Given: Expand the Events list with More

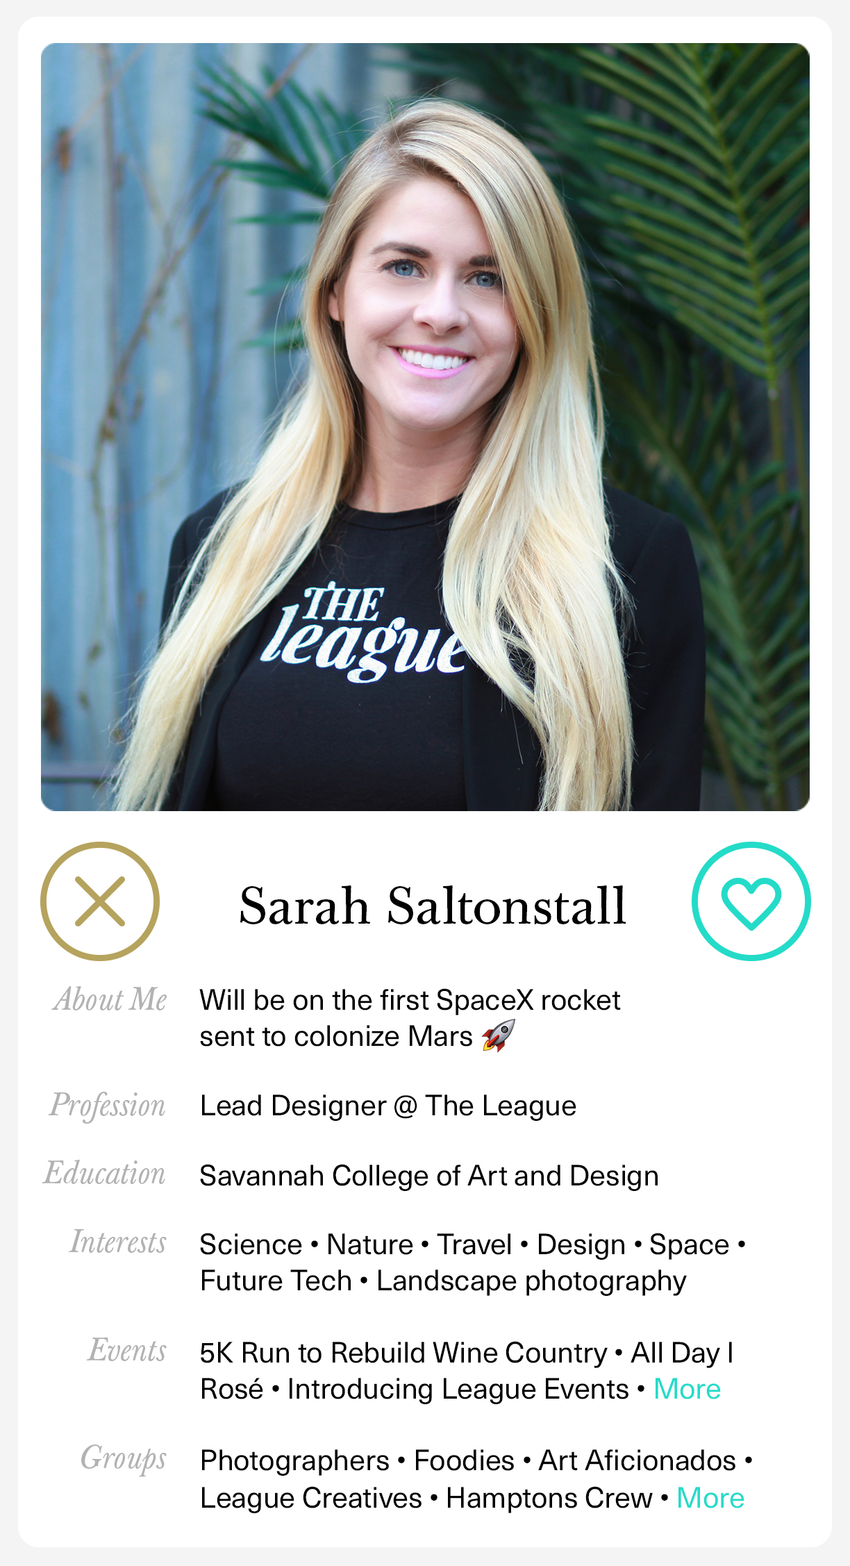Looking at the screenshot, I should 687,1389.
